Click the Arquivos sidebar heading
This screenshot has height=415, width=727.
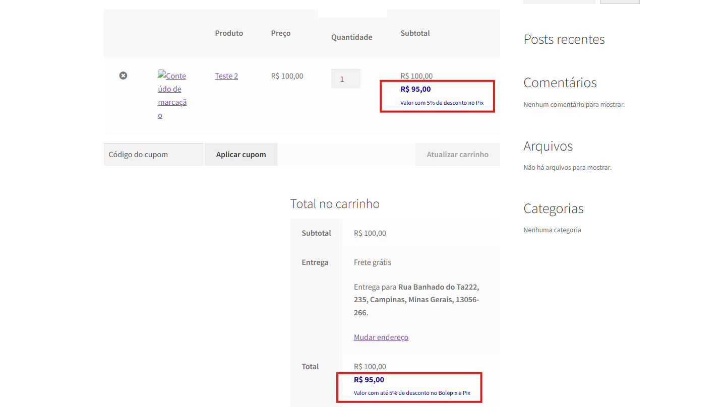(548, 146)
